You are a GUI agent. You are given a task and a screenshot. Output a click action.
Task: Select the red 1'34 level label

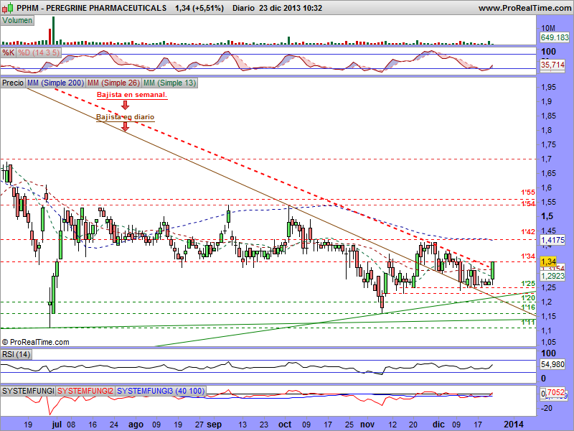click(x=528, y=256)
